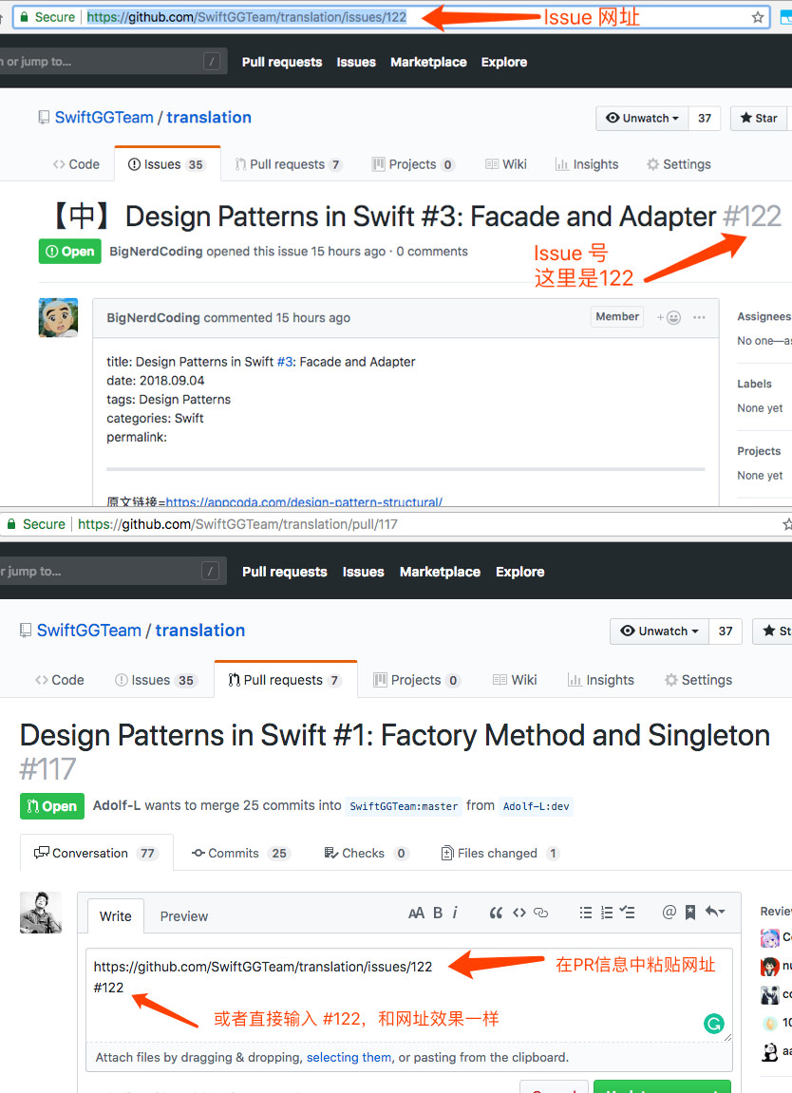Click Explore in the lower GitHub nav bar

[520, 572]
